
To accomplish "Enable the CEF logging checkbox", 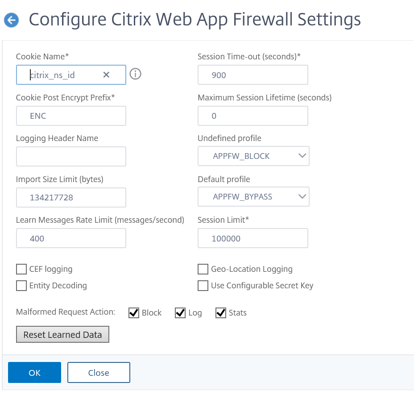I will [21, 269].
